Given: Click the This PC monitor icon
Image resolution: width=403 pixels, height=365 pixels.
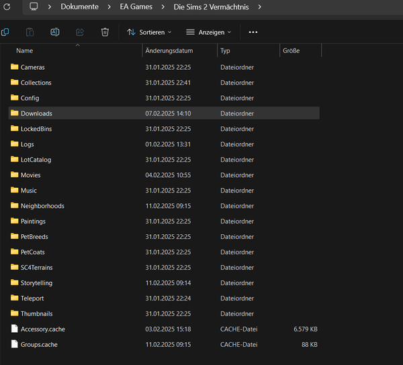Looking at the screenshot, I should click(x=34, y=7).
